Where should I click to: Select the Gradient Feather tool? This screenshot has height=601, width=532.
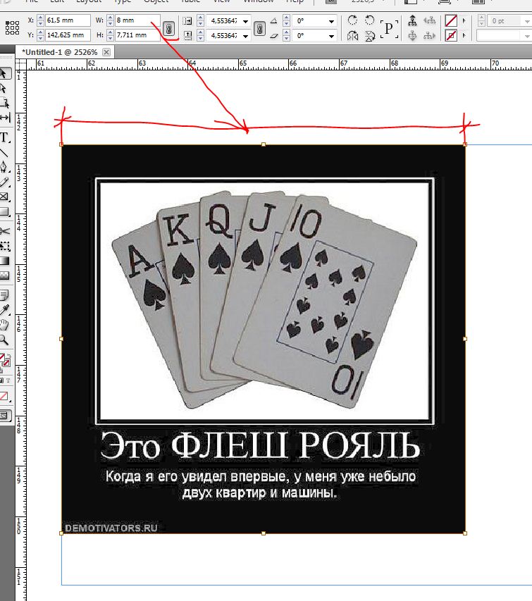coord(4,275)
